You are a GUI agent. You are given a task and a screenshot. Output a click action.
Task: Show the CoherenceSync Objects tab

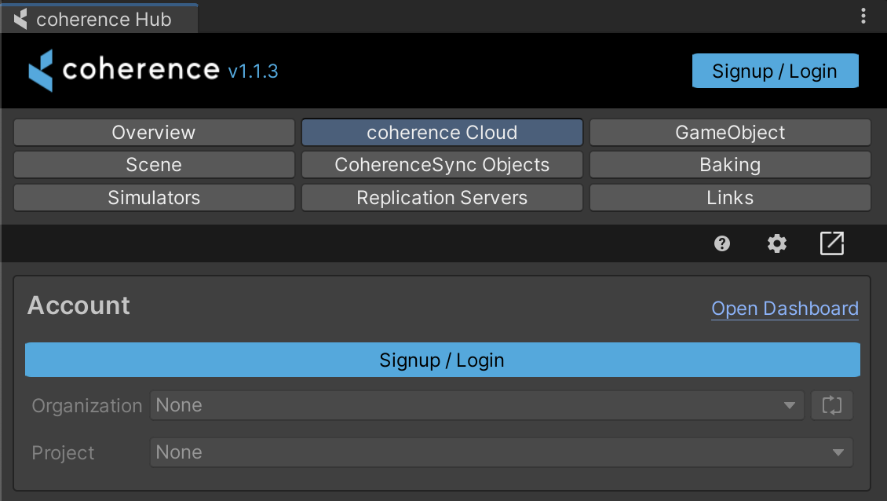pos(442,165)
